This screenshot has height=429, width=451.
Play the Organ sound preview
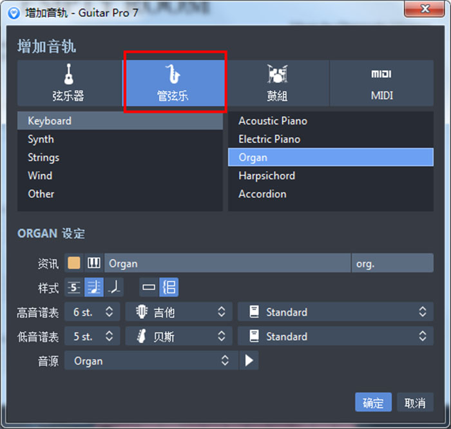coord(249,361)
